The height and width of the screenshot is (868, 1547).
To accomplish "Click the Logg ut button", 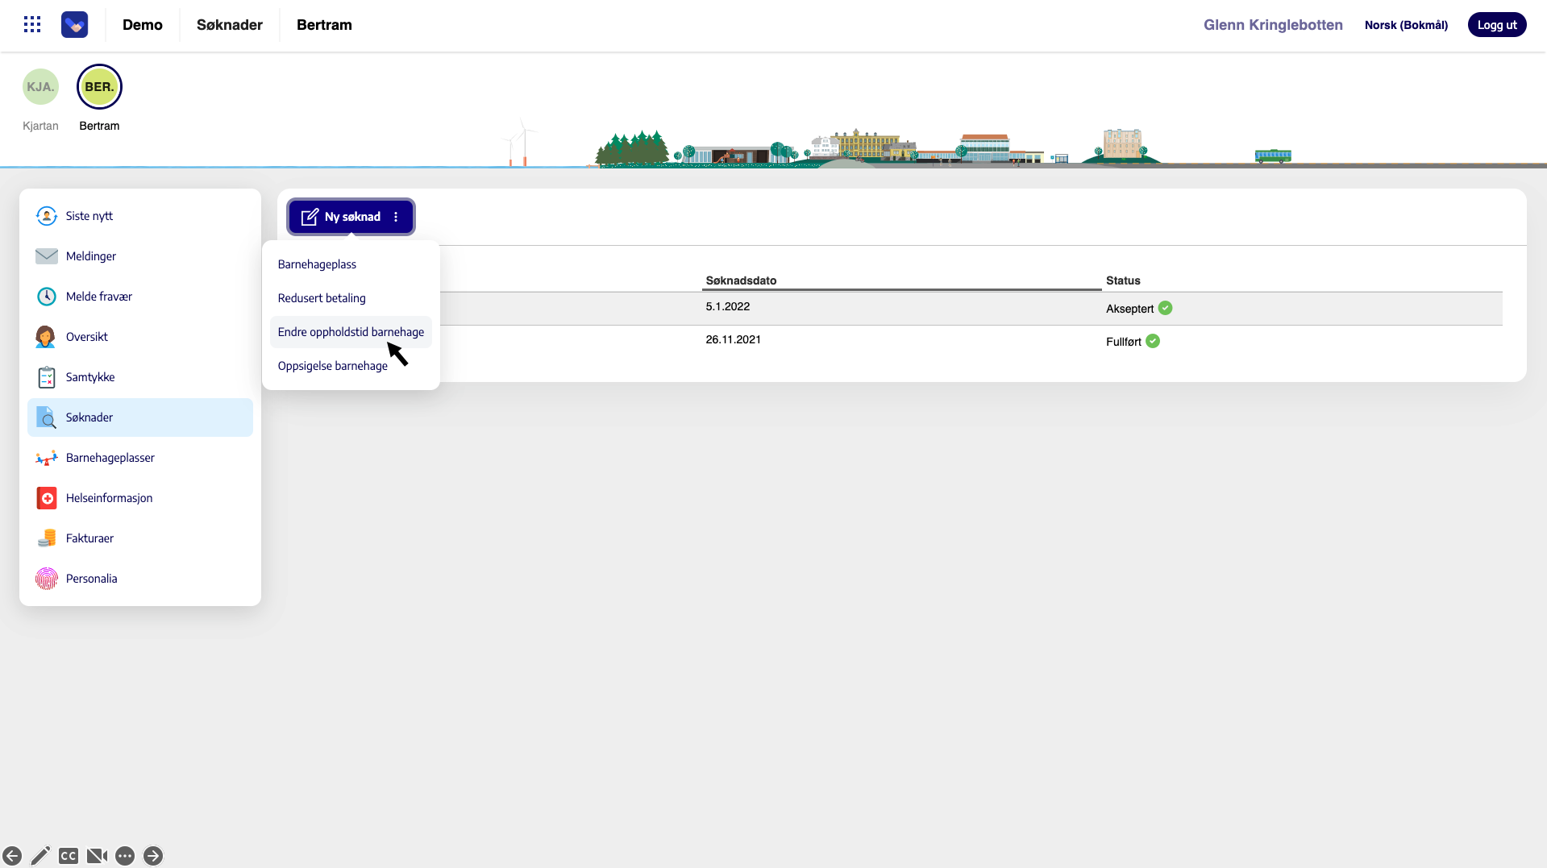I will click(x=1496, y=25).
